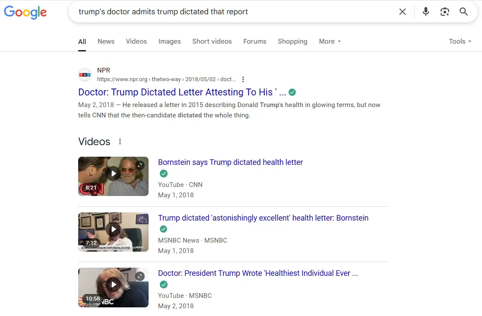This screenshot has width=482, height=316.
Task: Play the CNN Bornstein video thumbnail
Action: coord(113,177)
